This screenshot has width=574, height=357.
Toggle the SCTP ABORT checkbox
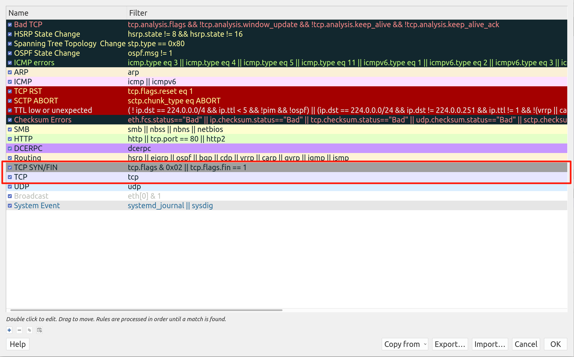pyautogui.click(x=10, y=101)
